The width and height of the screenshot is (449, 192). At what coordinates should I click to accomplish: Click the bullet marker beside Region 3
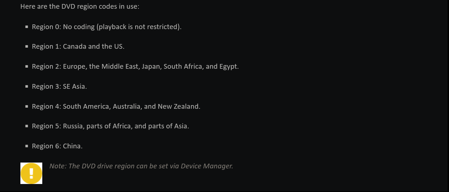(27, 87)
